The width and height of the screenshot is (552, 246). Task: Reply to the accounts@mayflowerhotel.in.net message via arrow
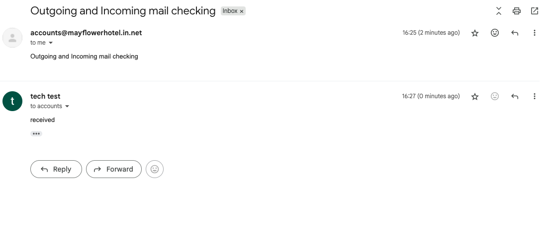click(515, 33)
